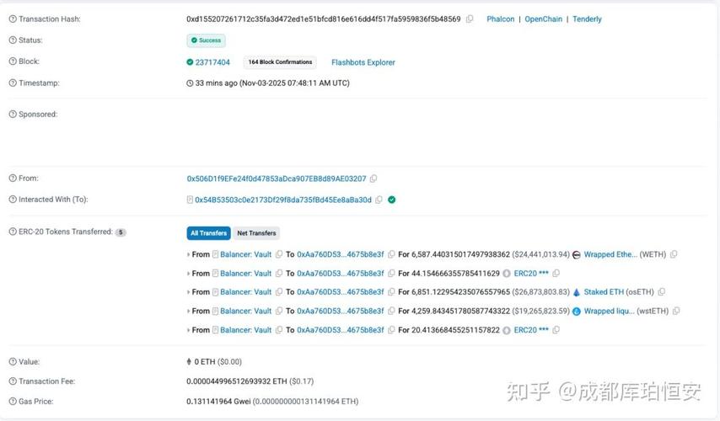Image resolution: width=720 pixels, height=421 pixels.
Task: Open the Flashbots Explorer link
Action: 363,62
